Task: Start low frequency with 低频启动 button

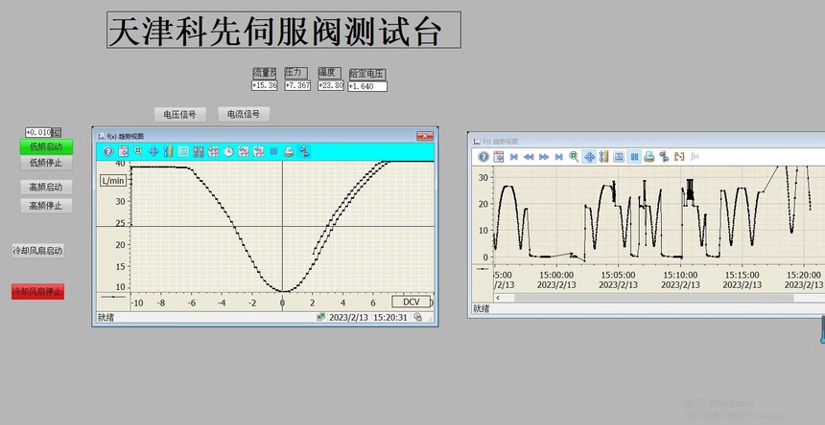Action: click(46, 146)
